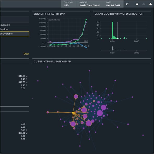Screen dimensions: 154x154
Task: Click the Liquidity Impact By Day title
Action: [49, 14]
